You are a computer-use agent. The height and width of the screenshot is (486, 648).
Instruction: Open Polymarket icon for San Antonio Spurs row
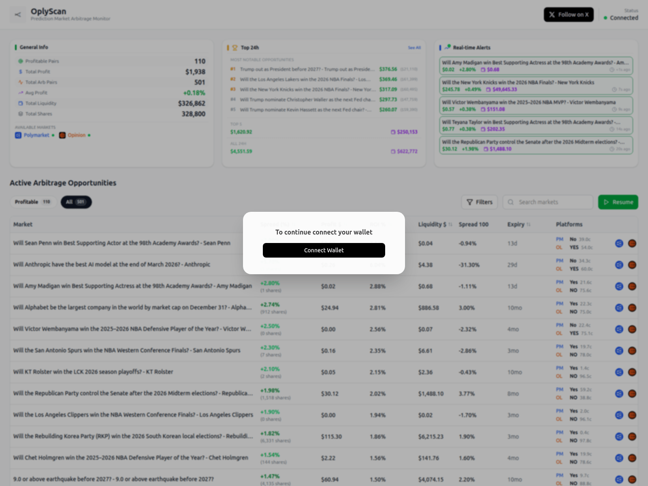[x=619, y=351]
